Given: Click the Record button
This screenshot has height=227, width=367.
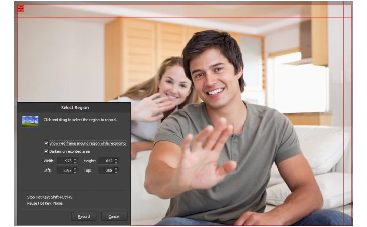Looking at the screenshot, I should tap(84, 217).
